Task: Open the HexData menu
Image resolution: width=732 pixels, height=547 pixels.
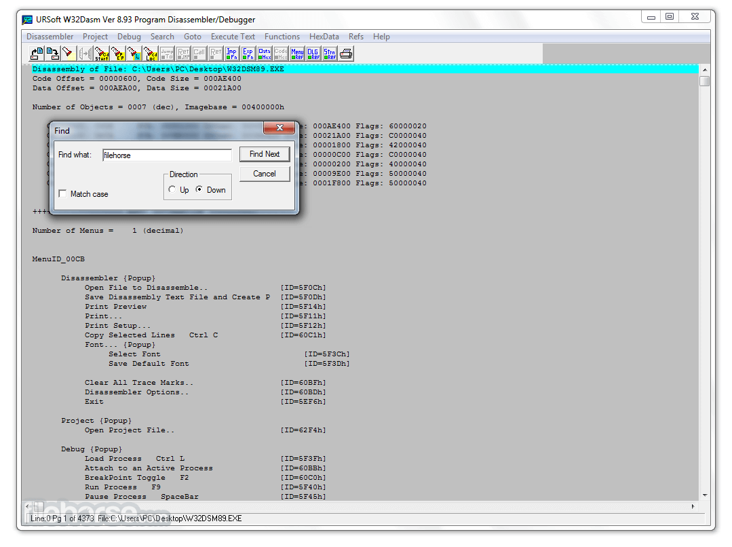Action: click(324, 37)
